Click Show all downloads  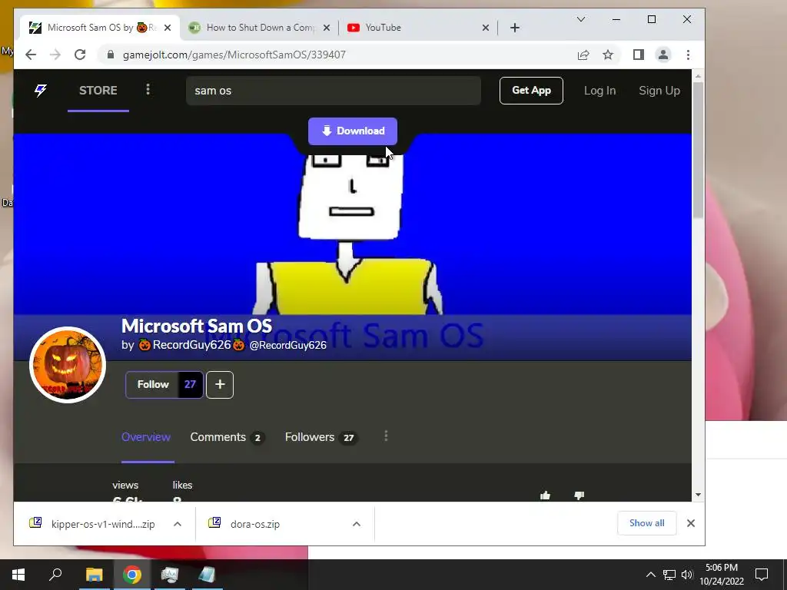647,523
